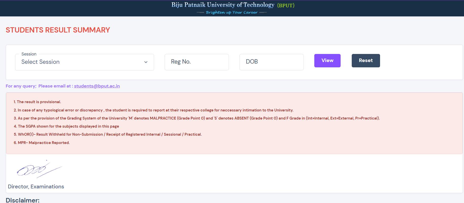Click the Session field label

coord(29,54)
